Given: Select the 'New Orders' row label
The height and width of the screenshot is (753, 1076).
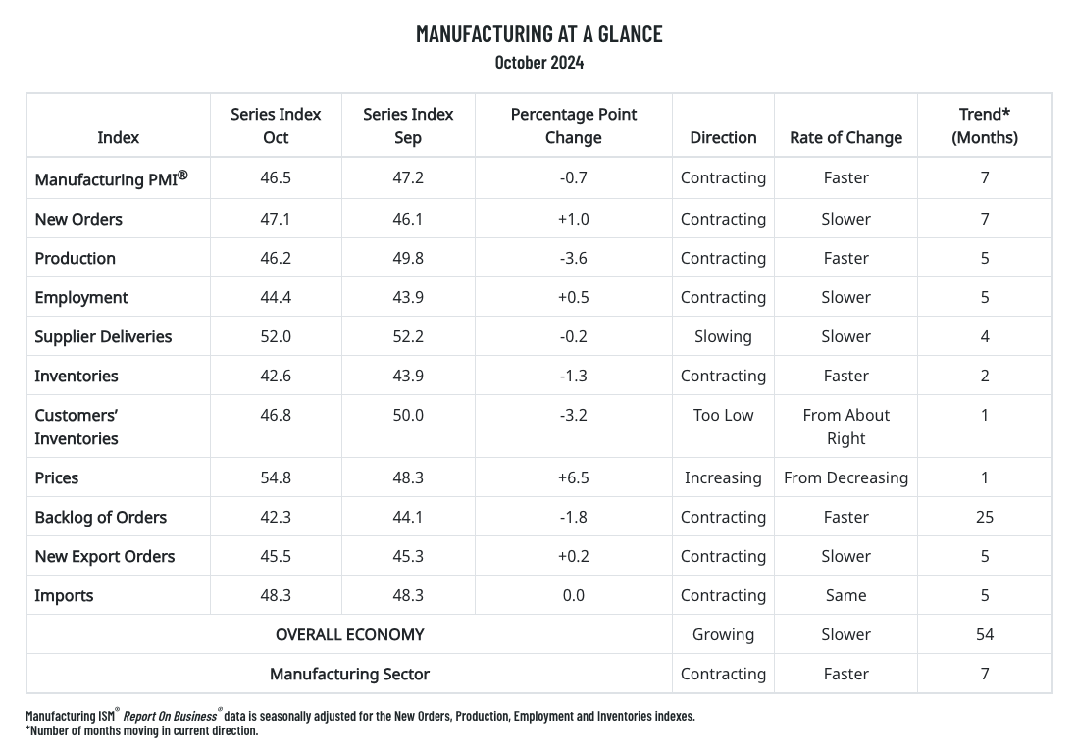Looking at the screenshot, I should 78,219.
